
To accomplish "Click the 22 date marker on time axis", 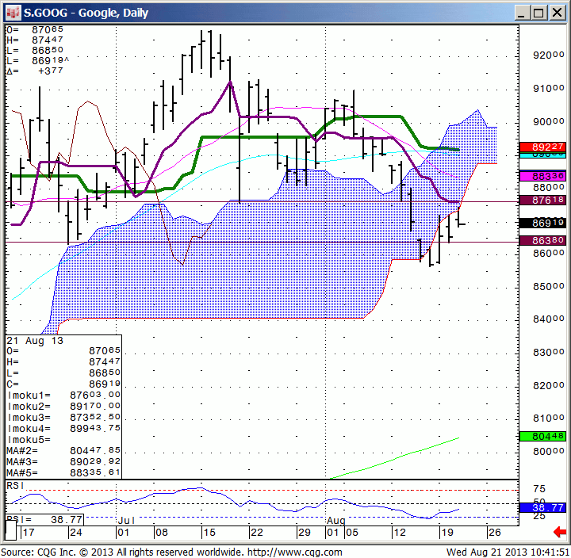I will tap(257, 533).
